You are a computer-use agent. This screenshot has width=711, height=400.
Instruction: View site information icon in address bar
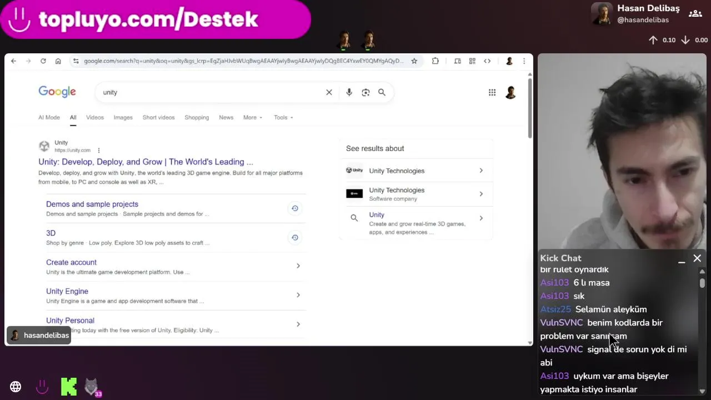[x=76, y=61]
